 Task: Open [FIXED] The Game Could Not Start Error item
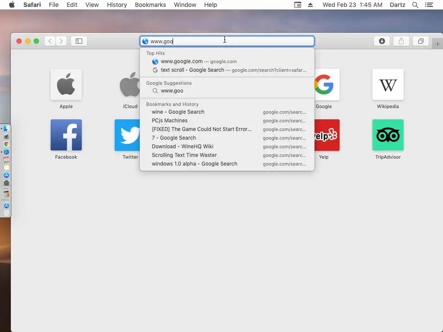pyautogui.click(x=227, y=129)
